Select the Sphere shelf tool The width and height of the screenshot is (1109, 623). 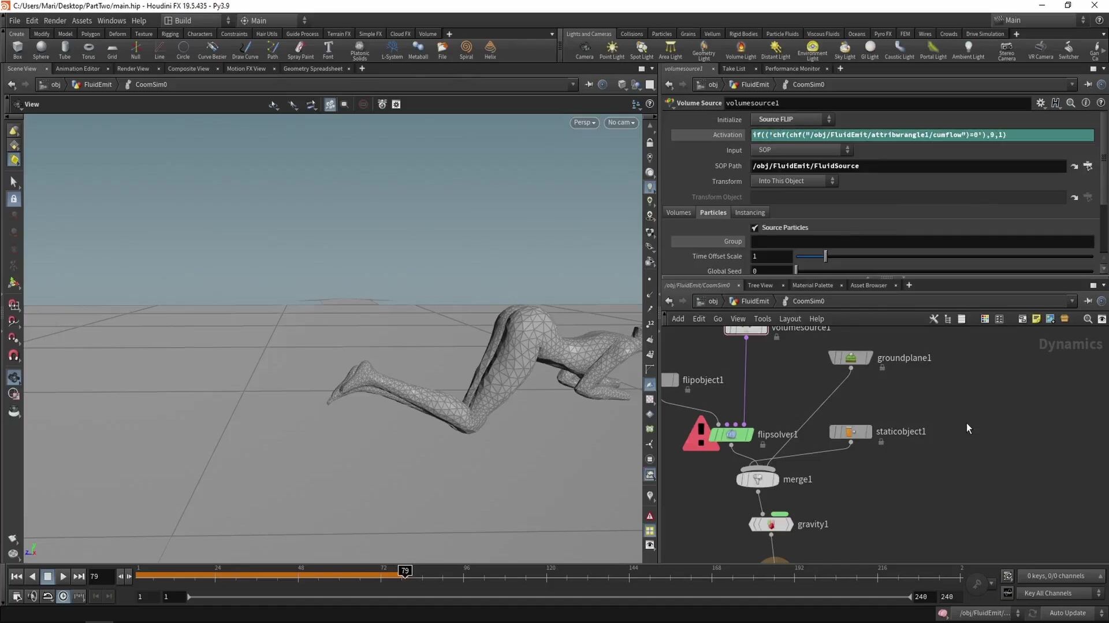pos(40,49)
